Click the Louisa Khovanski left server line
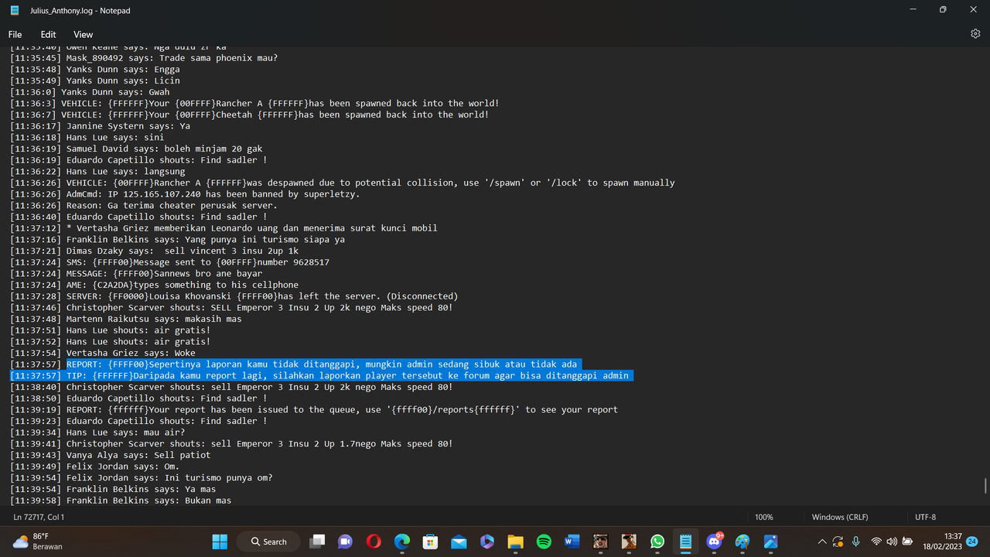Screen dimensions: 990x557 point(234,296)
